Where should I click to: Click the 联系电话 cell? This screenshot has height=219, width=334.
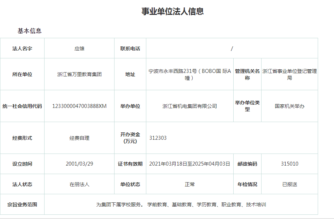pyautogui.click(x=130, y=48)
